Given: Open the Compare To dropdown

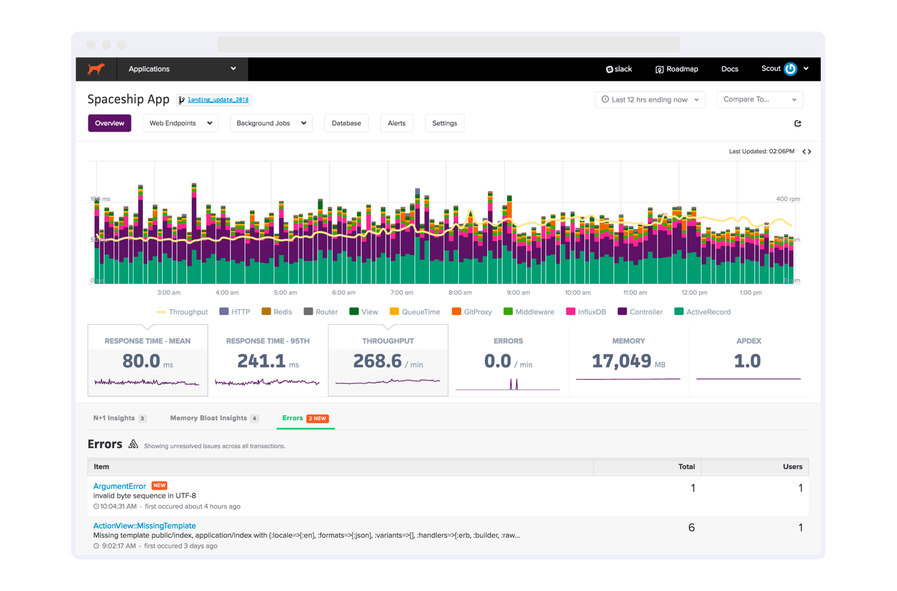Looking at the screenshot, I should [x=760, y=99].
